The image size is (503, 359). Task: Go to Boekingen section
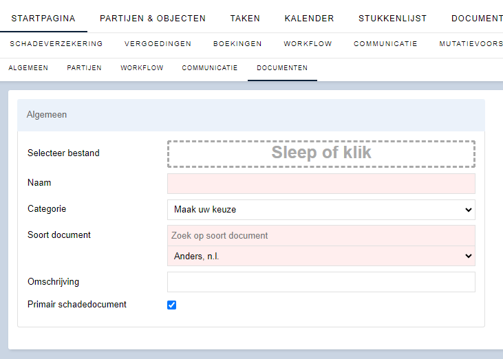[237, 43]
